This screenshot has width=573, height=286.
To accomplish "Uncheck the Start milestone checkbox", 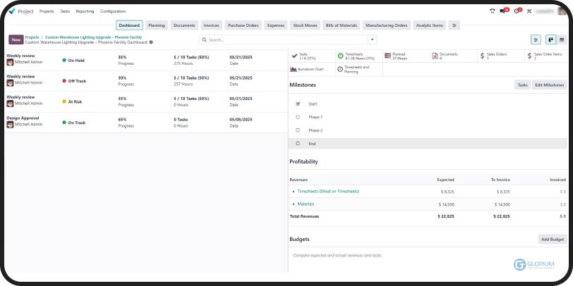I will 298,104.
